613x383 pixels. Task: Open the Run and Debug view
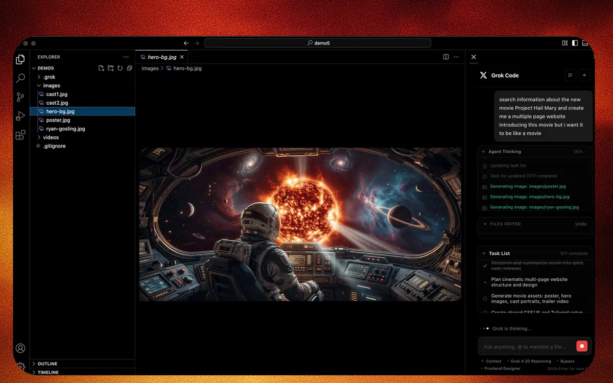(x=20, y=116)
